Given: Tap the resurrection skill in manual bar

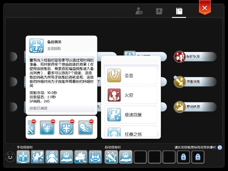Looking at the screenshot, I should [67, 157].
